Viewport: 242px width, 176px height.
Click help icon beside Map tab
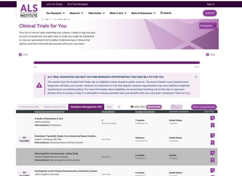[x=119, y=107]
